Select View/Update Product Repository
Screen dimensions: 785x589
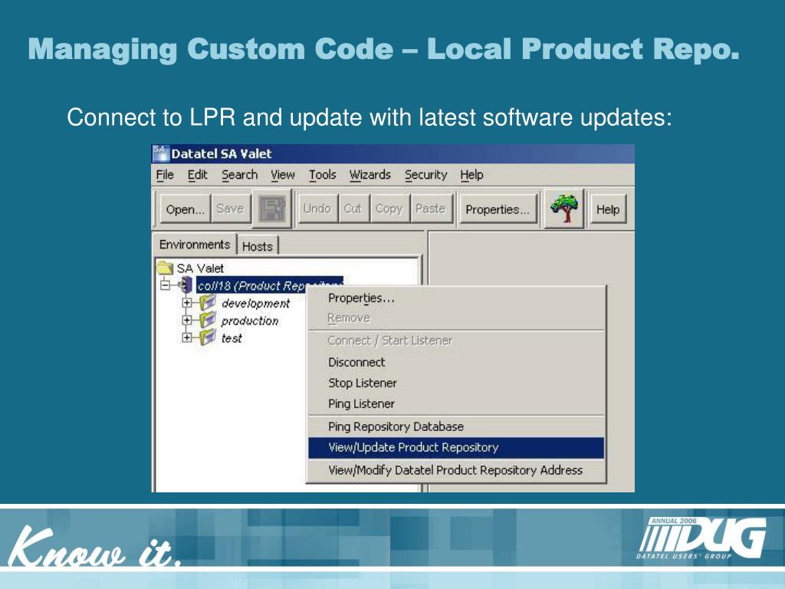tap(456, 448)
